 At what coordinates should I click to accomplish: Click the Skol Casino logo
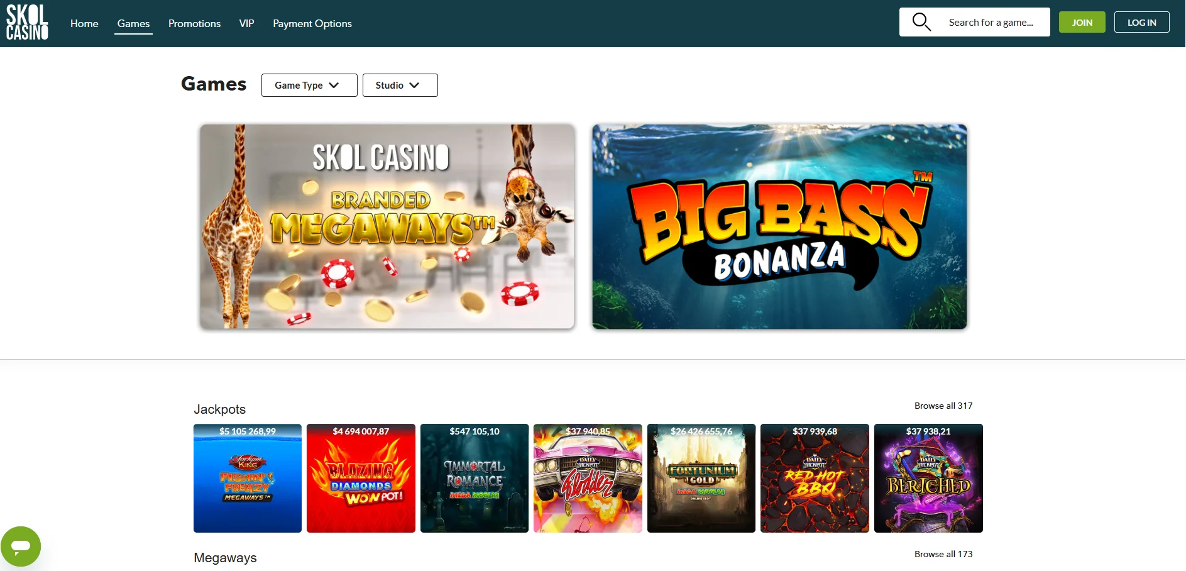[x=27, y=23]
